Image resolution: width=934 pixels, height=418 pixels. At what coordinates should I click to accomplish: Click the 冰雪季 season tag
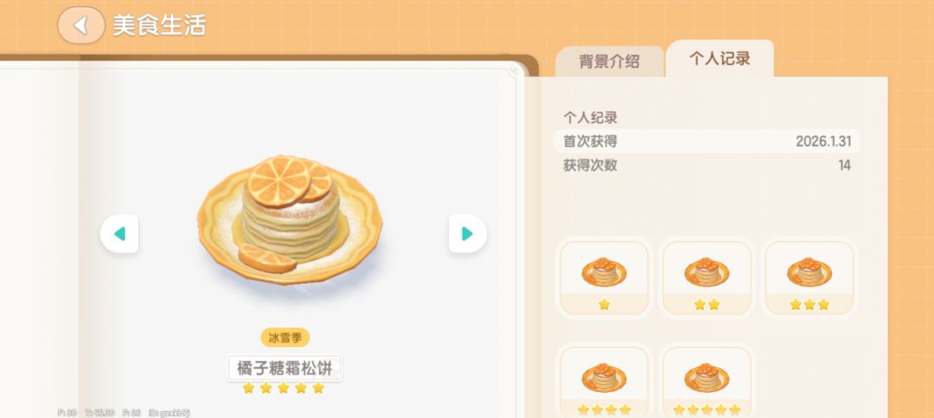(285, 338)
